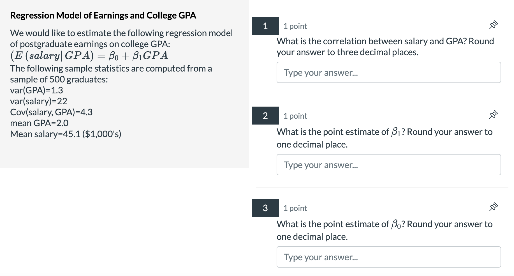Click the pushpin beside the β0 question

coord(493,207)
